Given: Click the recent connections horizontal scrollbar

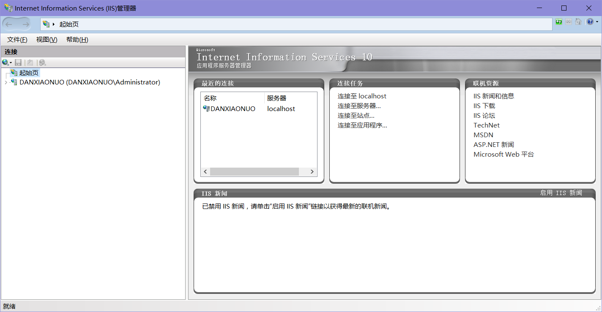Looking at the screenshot, I should 254,171.
